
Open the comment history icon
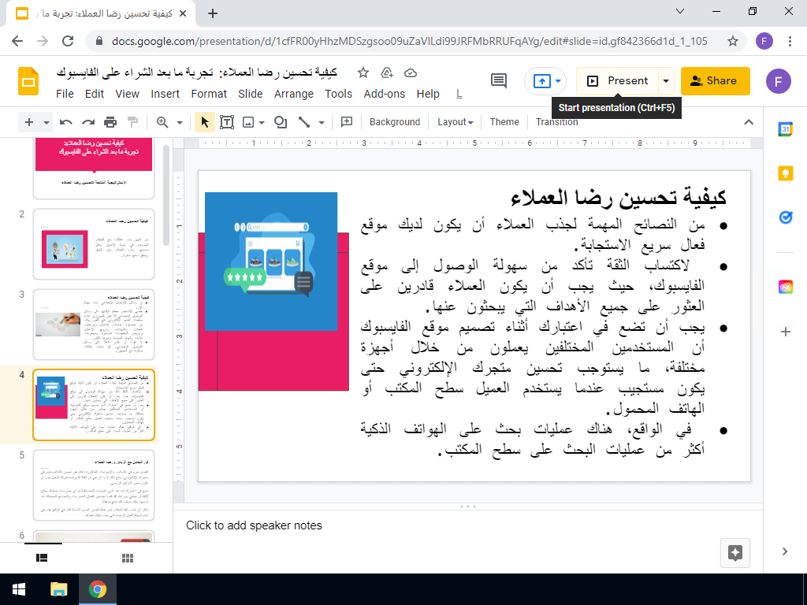[499, 81]
